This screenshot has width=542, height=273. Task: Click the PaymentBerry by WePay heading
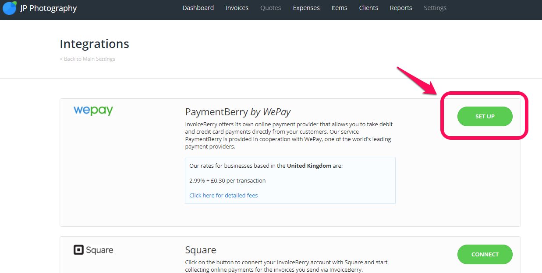(238, 112)
